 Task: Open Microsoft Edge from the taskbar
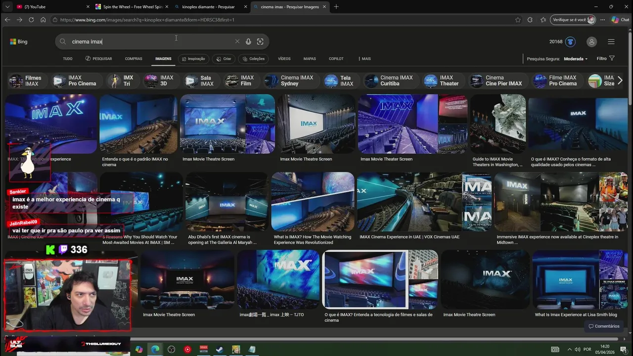pos(155,350)
